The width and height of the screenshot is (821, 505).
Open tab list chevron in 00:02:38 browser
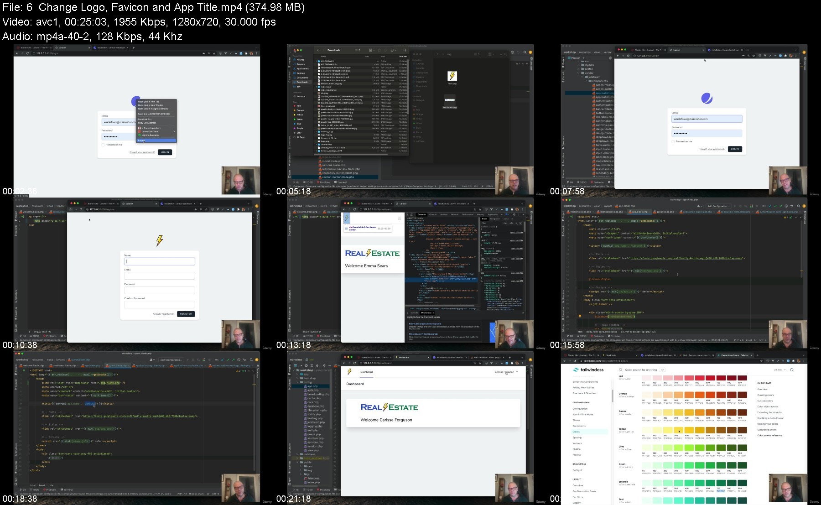click(257, 47)
